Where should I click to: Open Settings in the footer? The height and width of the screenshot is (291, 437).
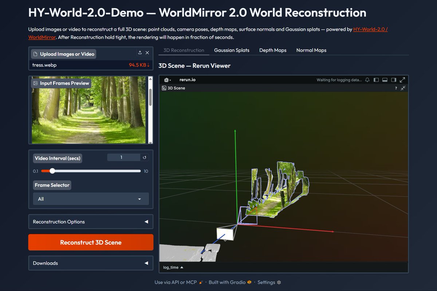coord(269,282)
